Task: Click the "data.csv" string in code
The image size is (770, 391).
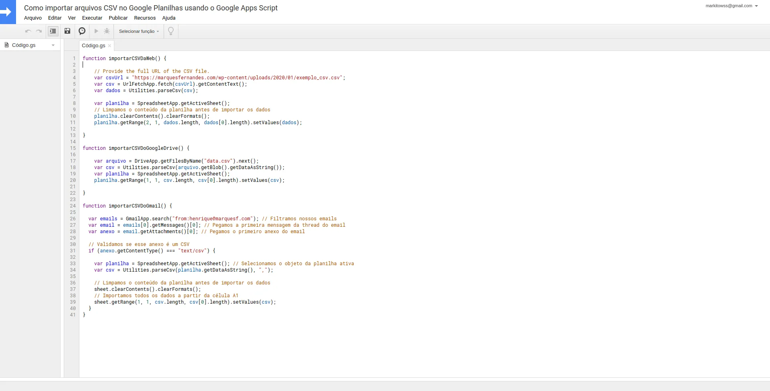Action: click(x=218, y=161)
